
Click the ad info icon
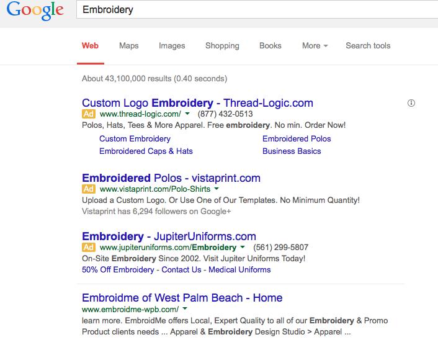click(x=411, y=103)
